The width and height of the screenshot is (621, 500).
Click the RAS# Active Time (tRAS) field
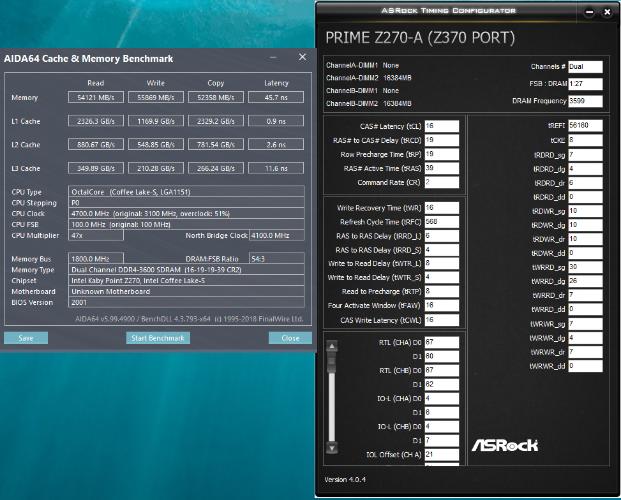[x=442, y=168]
